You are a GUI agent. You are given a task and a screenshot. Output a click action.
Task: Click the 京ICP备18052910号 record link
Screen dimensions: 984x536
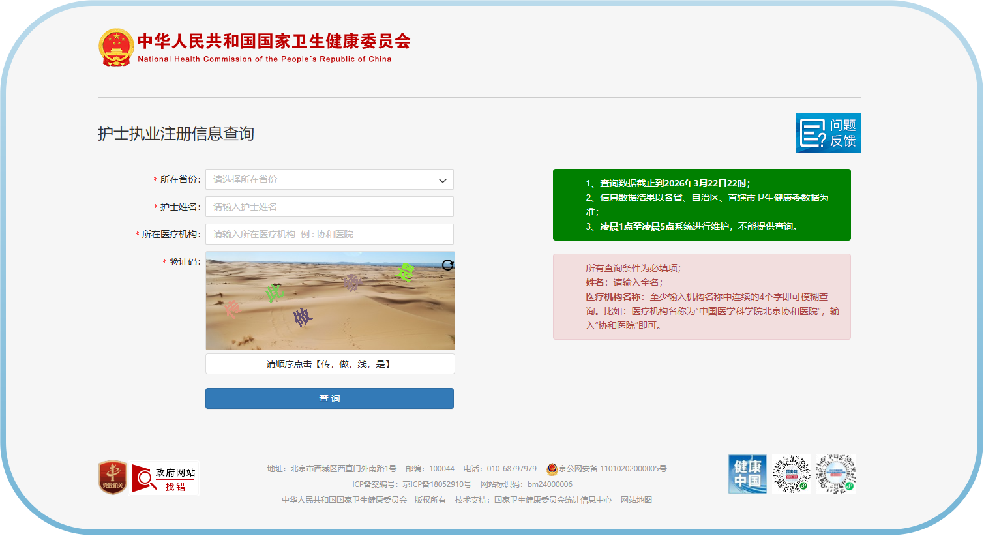436,484
